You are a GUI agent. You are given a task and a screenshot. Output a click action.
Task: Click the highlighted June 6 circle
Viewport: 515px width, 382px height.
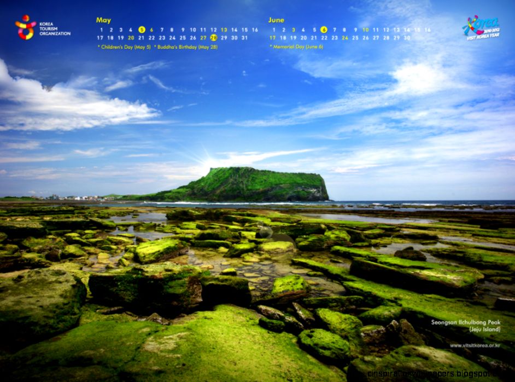click(324, 29)
